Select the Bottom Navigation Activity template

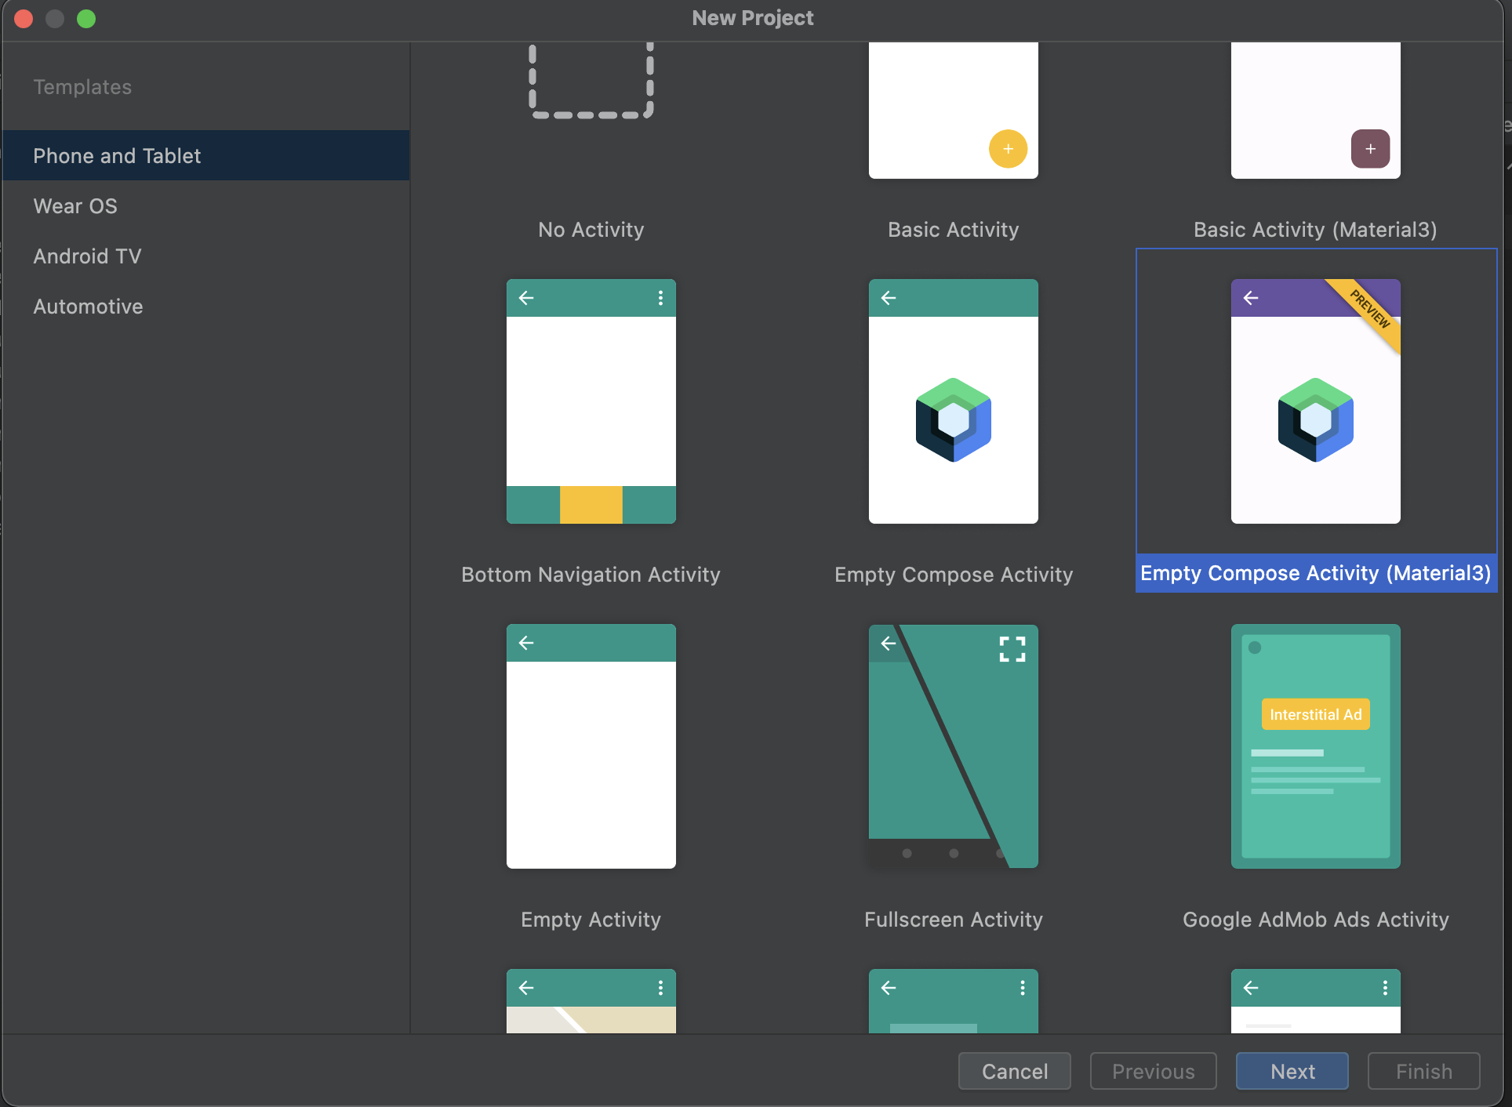591,401
